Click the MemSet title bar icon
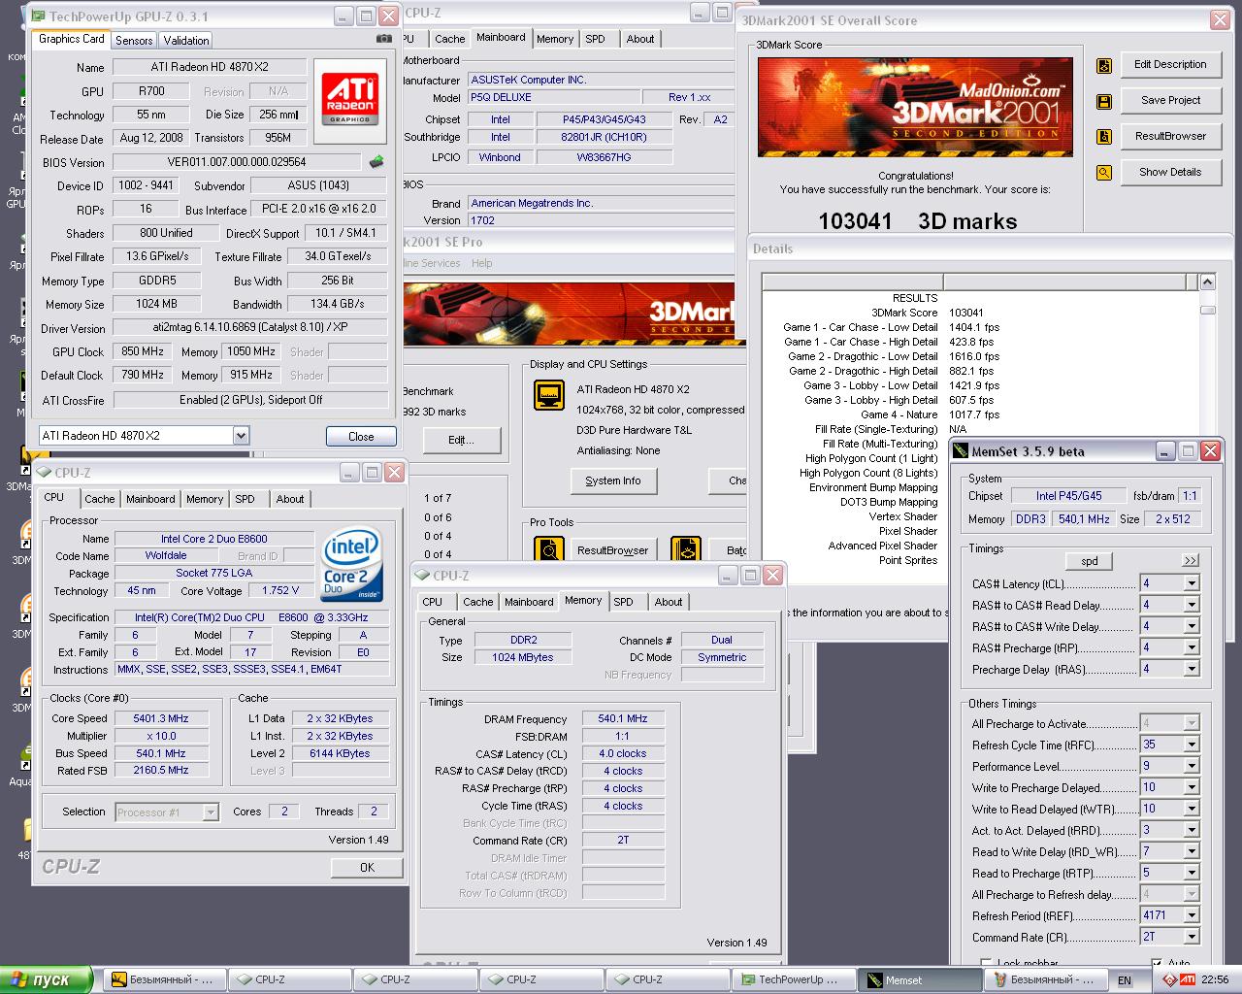The image size is (1242, 994). coord(962,451)
